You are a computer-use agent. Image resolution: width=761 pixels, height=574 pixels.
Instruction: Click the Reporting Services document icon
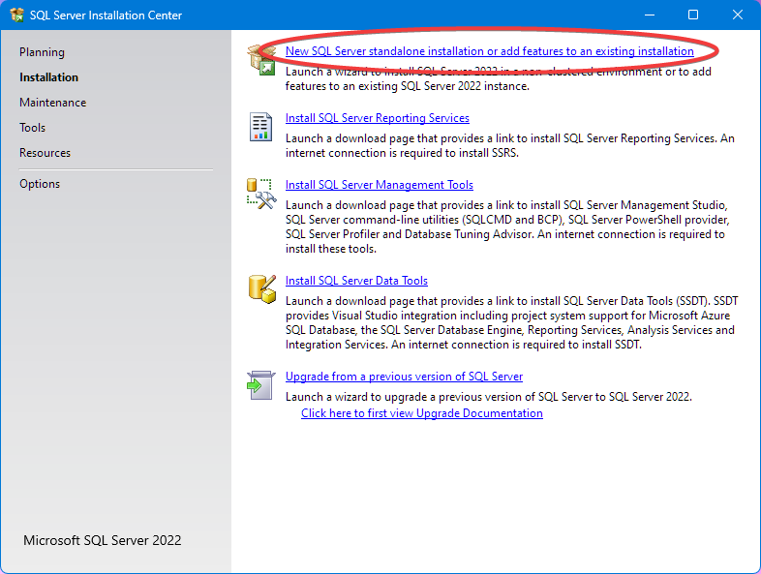[x=260, y=127]
